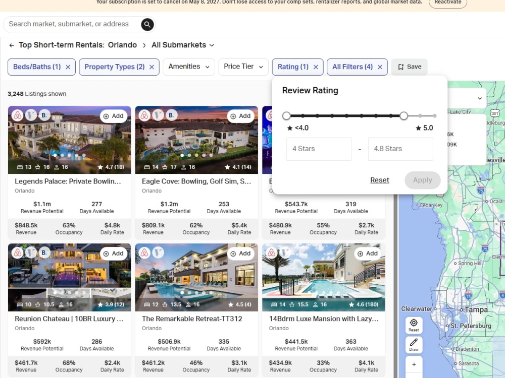Click Reset in Review Rating popup
This screenshot has width=505, height=378.
tap(379, 180)
